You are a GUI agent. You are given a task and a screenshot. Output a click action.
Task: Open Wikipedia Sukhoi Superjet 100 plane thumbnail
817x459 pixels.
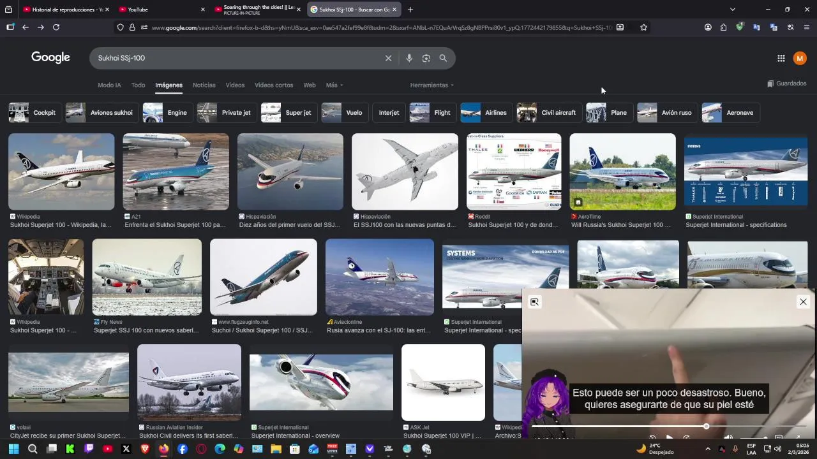click(x=61, y=171)
